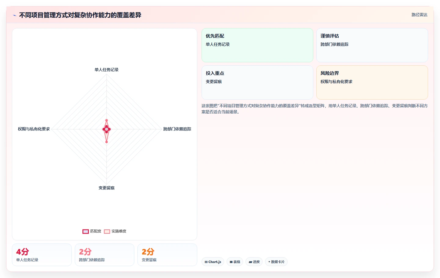The image size is (440, 278).
Task: Click the icon in the 进度 chip
Action: pos(250,262)
